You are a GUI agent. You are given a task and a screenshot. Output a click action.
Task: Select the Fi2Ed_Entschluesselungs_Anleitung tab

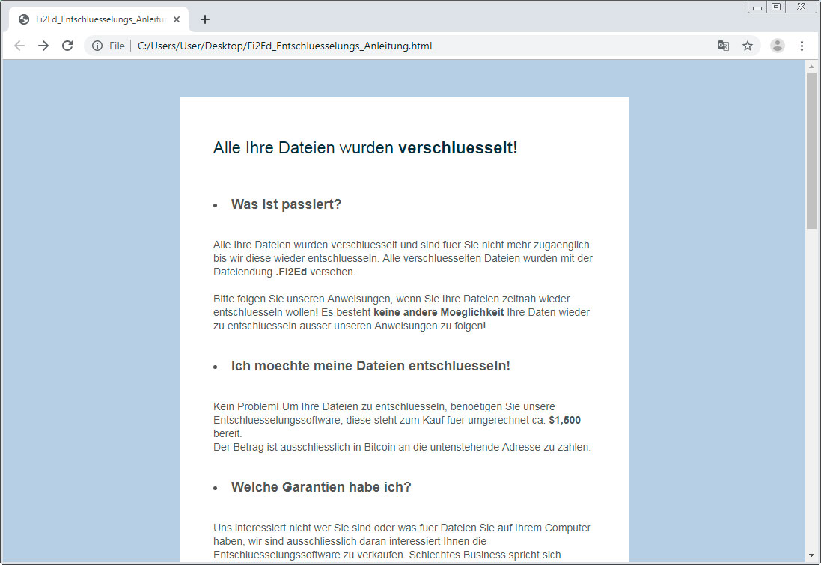pyautogui.click(x=100, y=19)
